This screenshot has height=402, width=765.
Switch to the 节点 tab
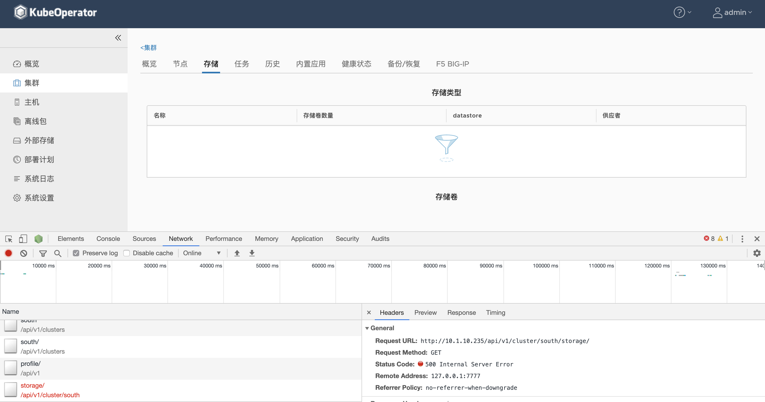(180, 64)
